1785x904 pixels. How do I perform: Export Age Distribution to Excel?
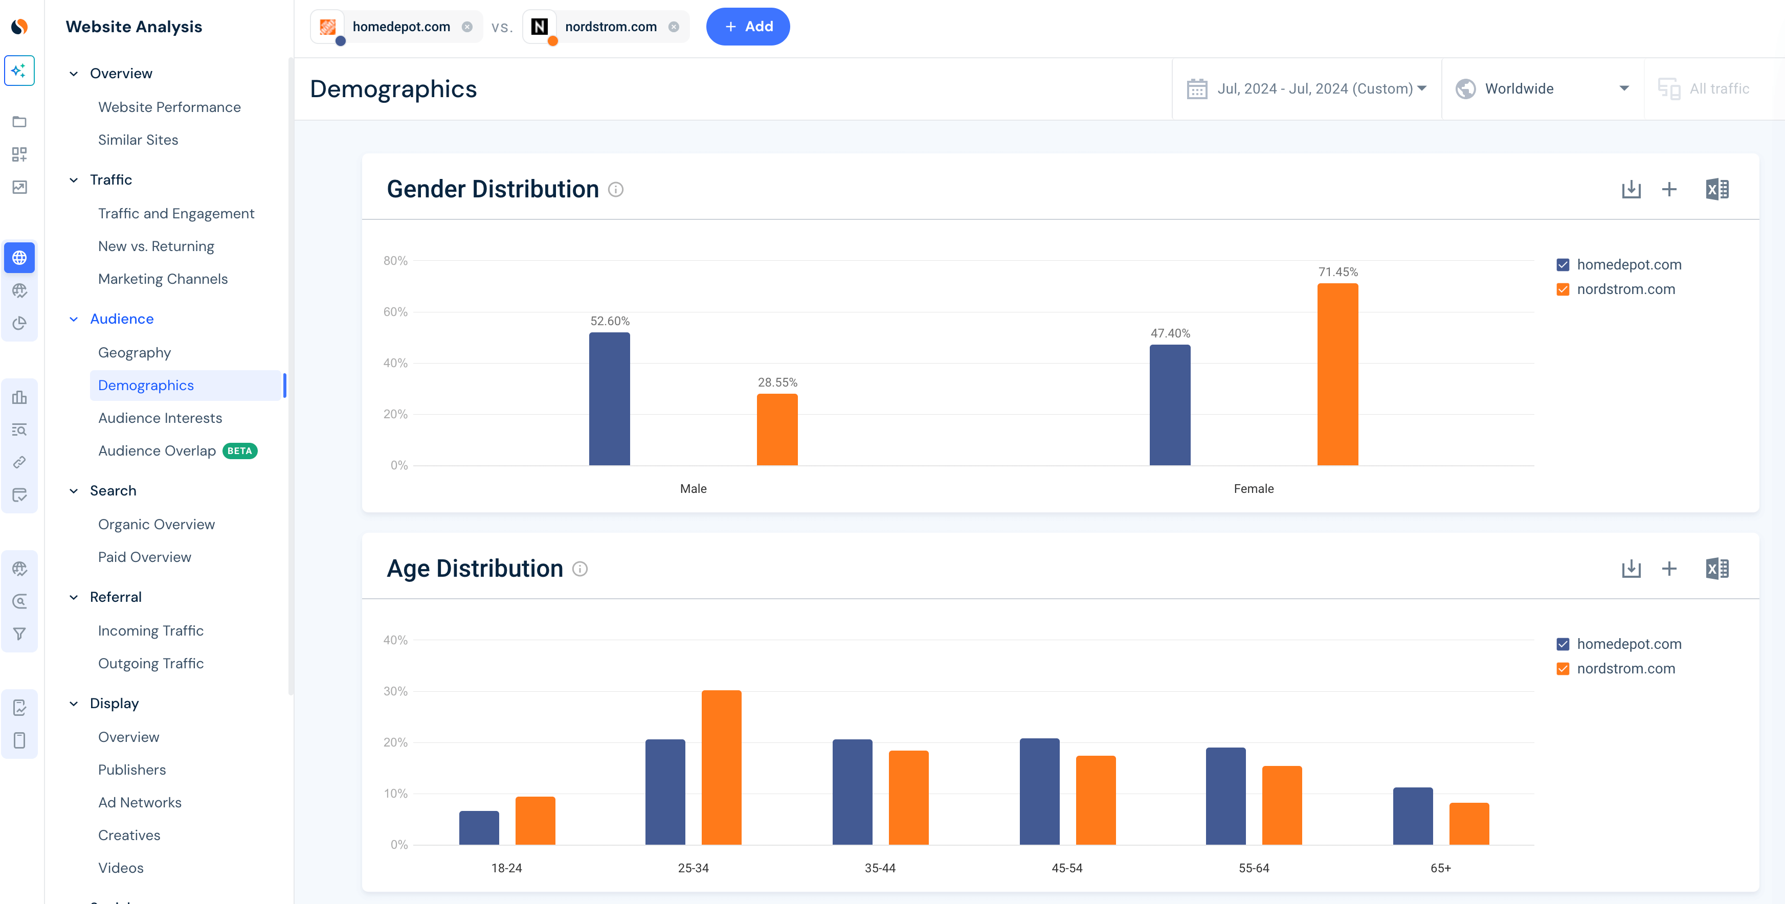[1716, 569]
